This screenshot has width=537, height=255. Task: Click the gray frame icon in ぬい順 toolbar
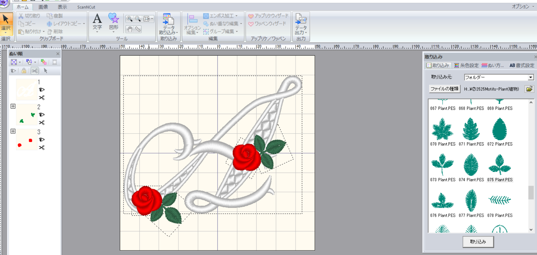(54, 62)
